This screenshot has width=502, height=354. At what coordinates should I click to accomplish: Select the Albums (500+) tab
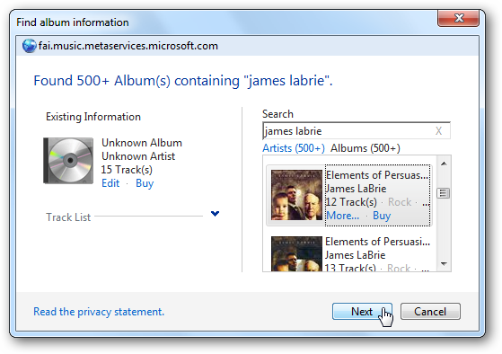pyautogui.click(x=365, y=148)
